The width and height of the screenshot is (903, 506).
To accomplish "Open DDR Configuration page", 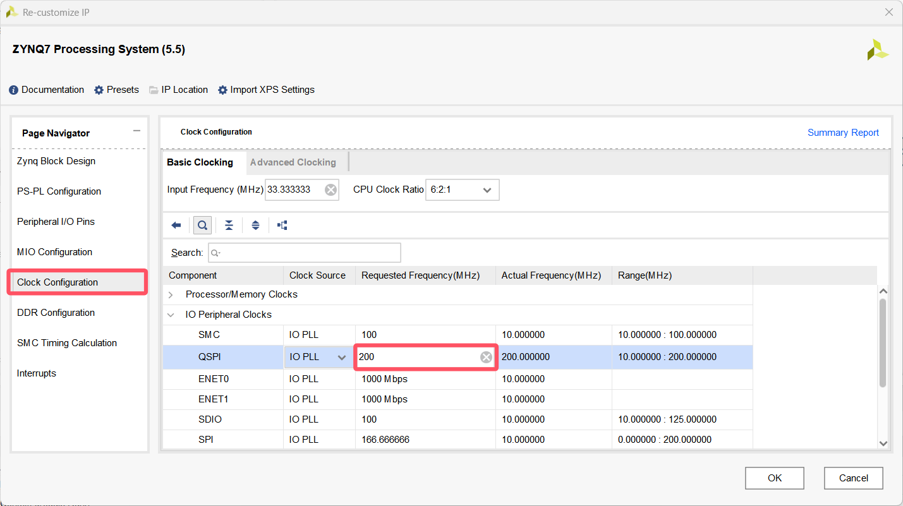I will click(x=56, y=313).
